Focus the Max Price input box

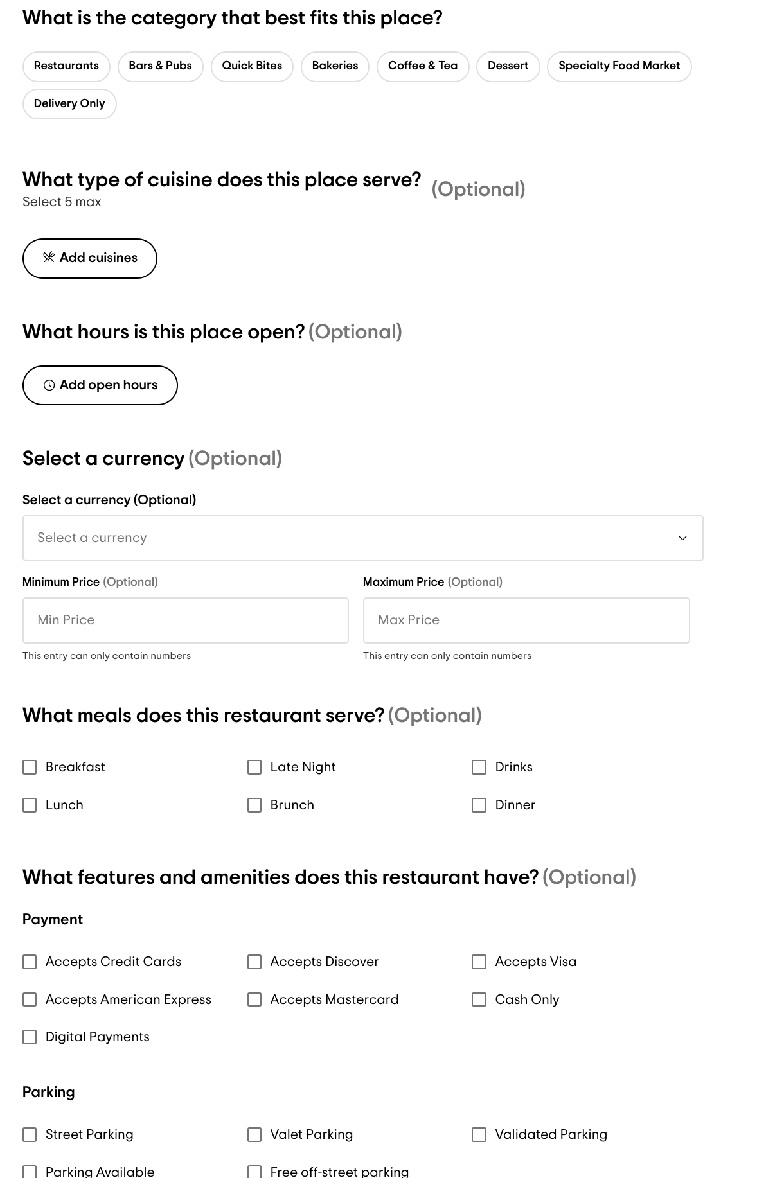[x=526, y=620]
